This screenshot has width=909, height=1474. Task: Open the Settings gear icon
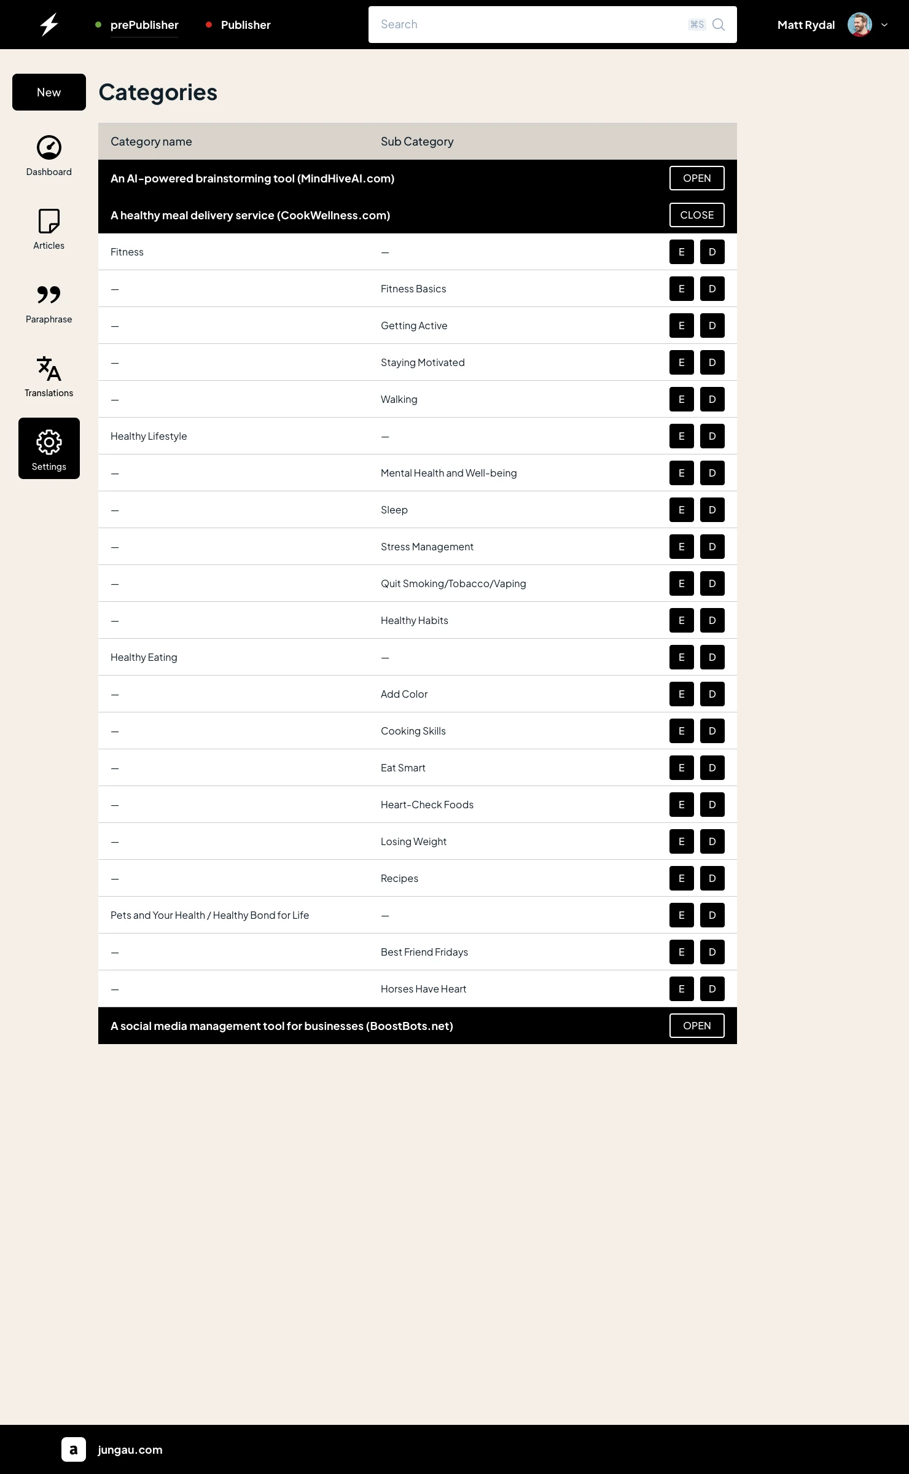(49, 442)
